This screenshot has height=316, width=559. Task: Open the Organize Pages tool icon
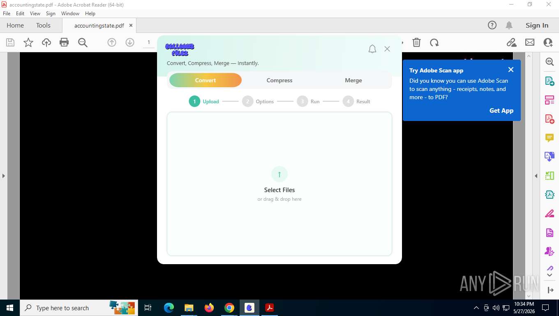click(550, 100)
